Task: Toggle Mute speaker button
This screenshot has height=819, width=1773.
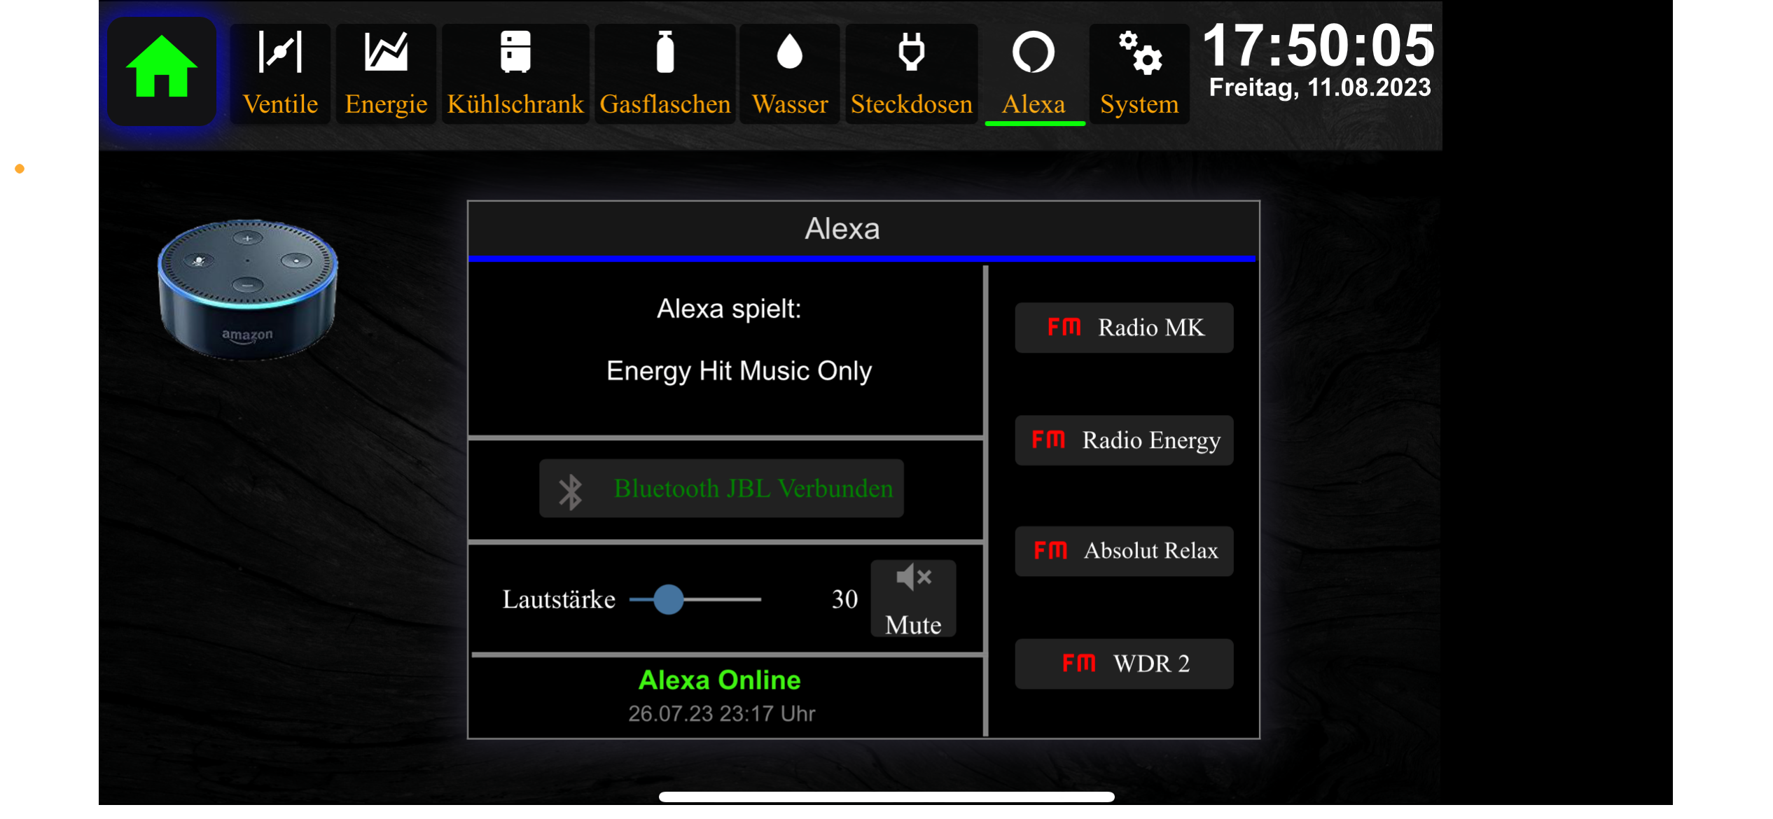Action: pos(913,599)
